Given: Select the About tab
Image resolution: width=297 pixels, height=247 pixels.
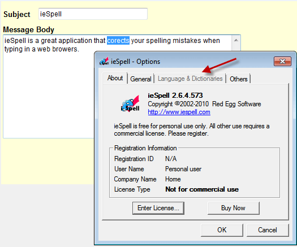Looking at the screenshot, I should (115, 78).
